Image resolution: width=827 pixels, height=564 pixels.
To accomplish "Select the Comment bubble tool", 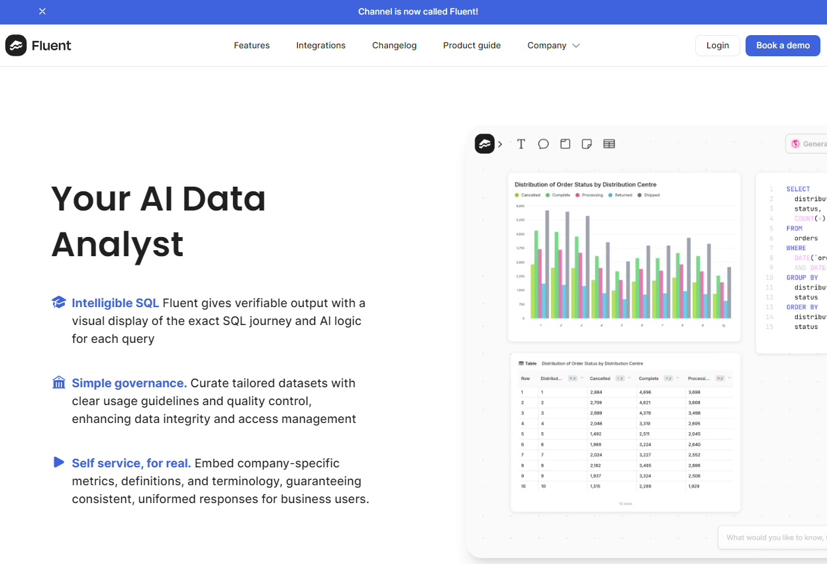I will (x=544, y=144).
